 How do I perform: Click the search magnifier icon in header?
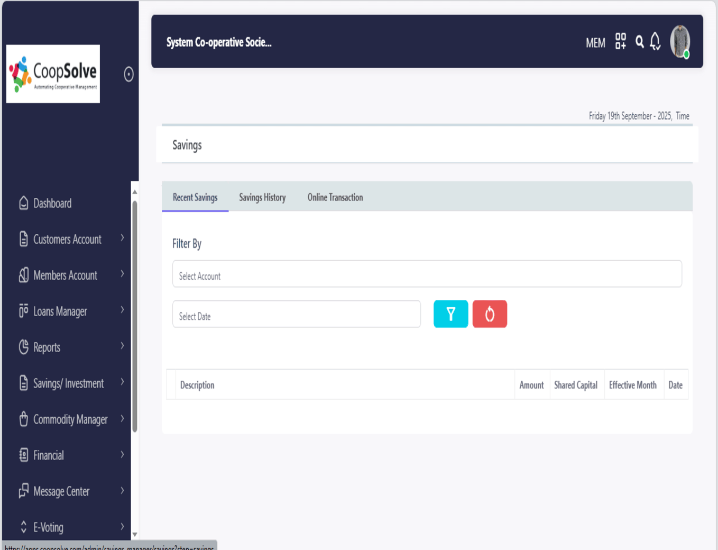tap(639, 42)
